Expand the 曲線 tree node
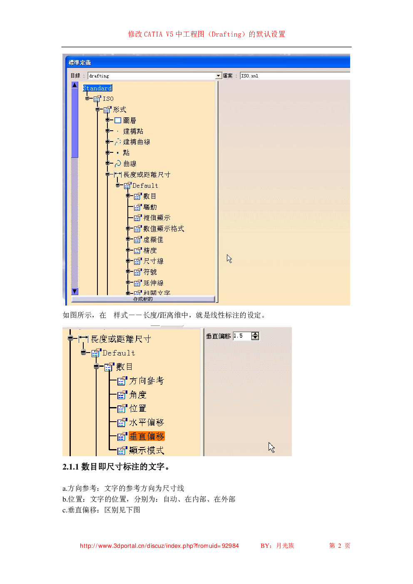 click(x=107, y=163)
